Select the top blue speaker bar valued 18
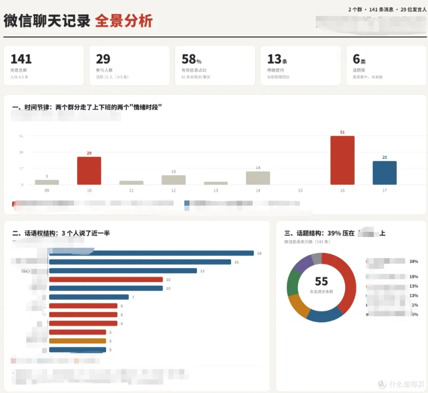The height and width of the screenshot is (393, 428). [x=151, y=253]
